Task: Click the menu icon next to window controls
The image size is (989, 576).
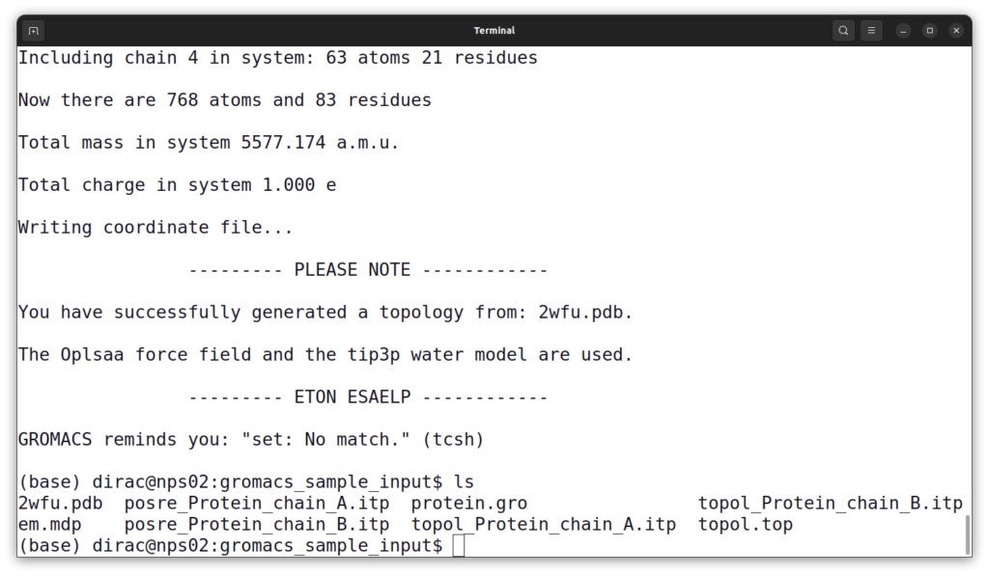Action: (871, 30)
